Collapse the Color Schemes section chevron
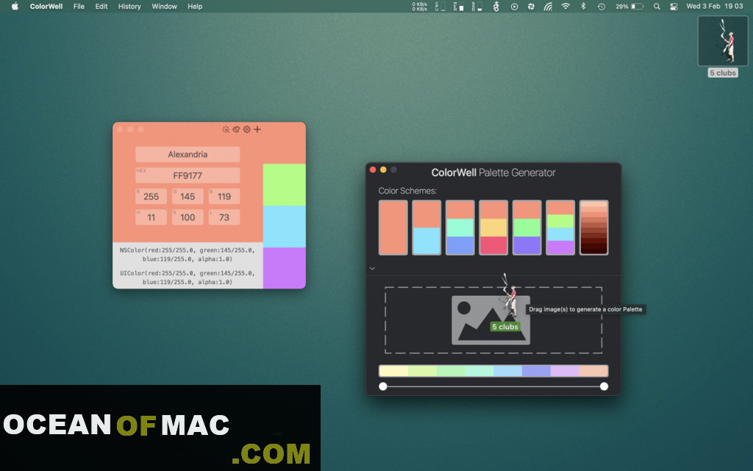 pos(372,268)
